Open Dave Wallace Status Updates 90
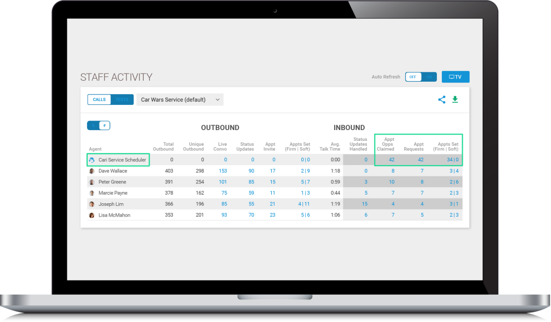Screen dimensions: 551x322 pos(251,171)
